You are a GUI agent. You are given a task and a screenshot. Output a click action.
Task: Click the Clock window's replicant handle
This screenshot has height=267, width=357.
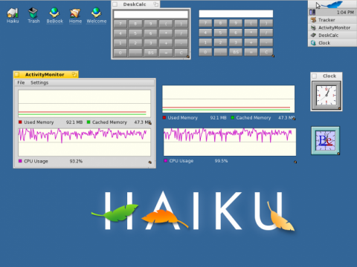coord(339,108)
